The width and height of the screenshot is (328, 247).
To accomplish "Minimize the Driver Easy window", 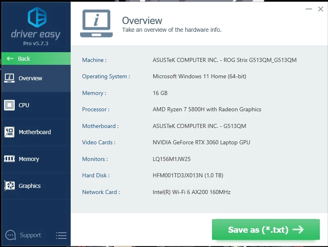I will (309, 9).
